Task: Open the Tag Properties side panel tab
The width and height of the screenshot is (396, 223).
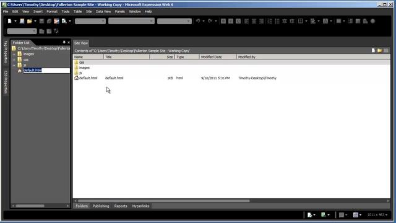Action: point(6,52)
